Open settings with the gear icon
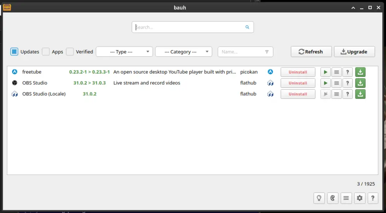 point(359,198)
